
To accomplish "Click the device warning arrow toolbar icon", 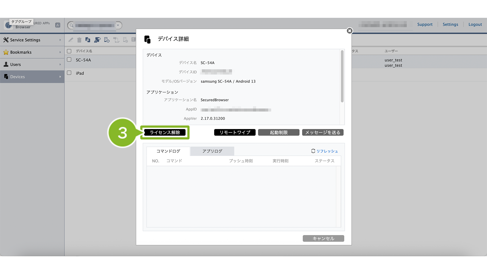I will [97, 40].
